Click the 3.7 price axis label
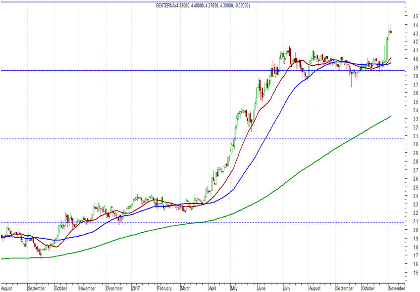 point(416,84)
